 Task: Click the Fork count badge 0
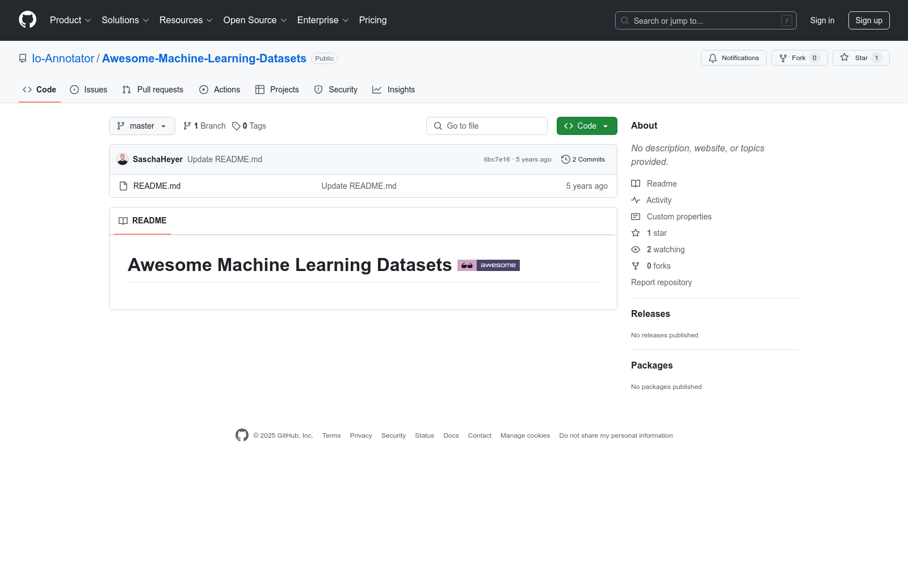pos(814,58)
